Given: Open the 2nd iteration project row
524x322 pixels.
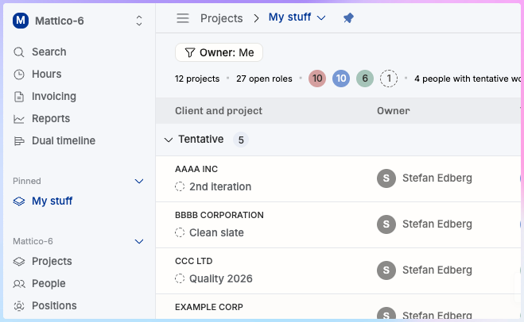Looking at the screenshot, I should coord(220,187).
